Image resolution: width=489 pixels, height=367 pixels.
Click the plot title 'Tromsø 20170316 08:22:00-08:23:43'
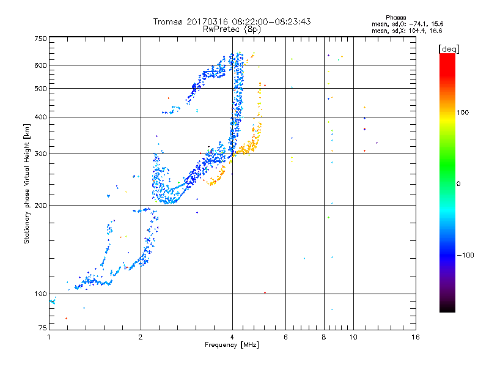[x=232, y=21]
